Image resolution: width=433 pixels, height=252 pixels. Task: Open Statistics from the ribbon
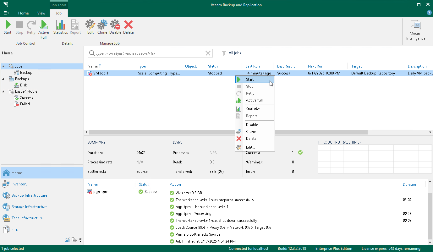click(x=61, y=27)
